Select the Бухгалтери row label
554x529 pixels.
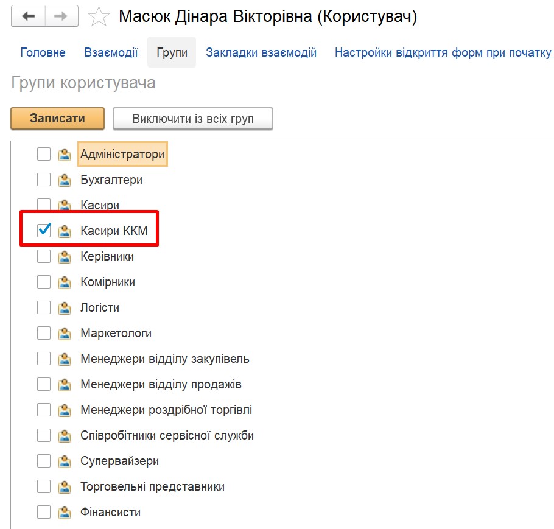[111, 180]
